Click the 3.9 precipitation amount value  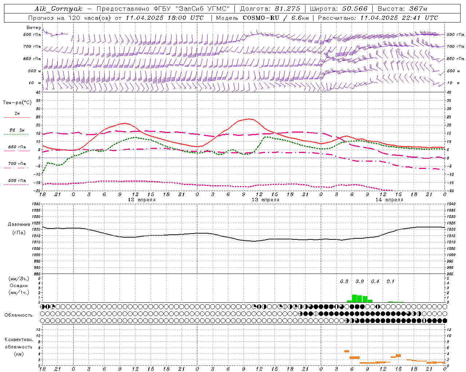coord(360,281)
